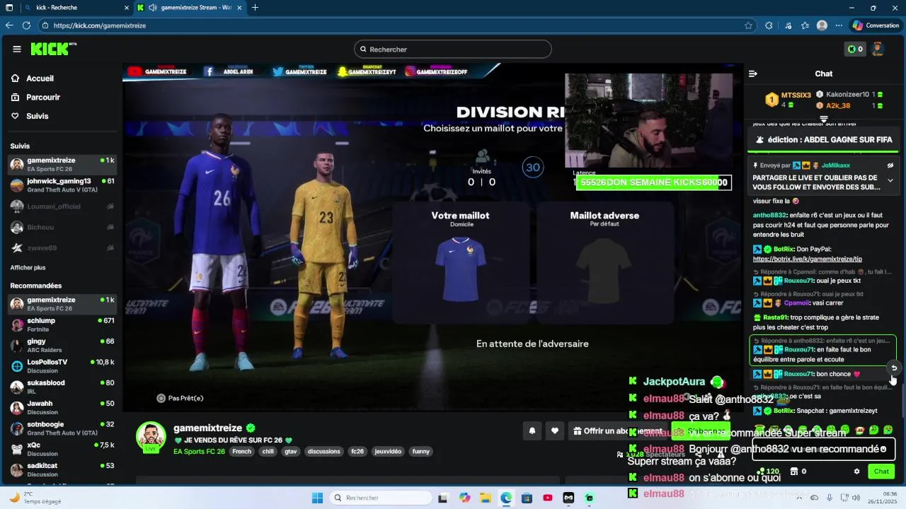
Task: Open the prediction banner ABDEL GAGNE SUR FIFA
Action: [824, 140]
